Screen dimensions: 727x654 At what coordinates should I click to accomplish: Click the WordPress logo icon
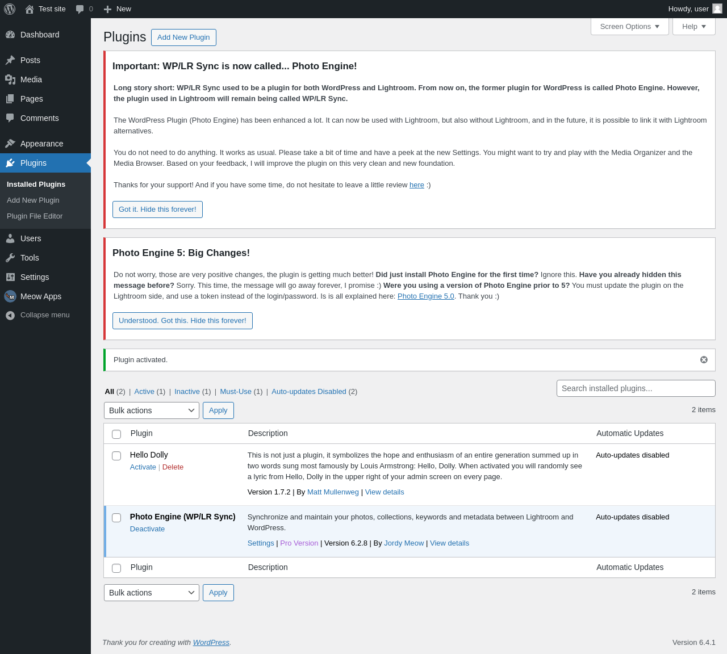10,9
